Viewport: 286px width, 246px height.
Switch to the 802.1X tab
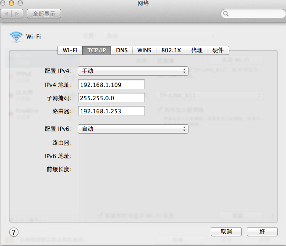[x=171, y=50]
